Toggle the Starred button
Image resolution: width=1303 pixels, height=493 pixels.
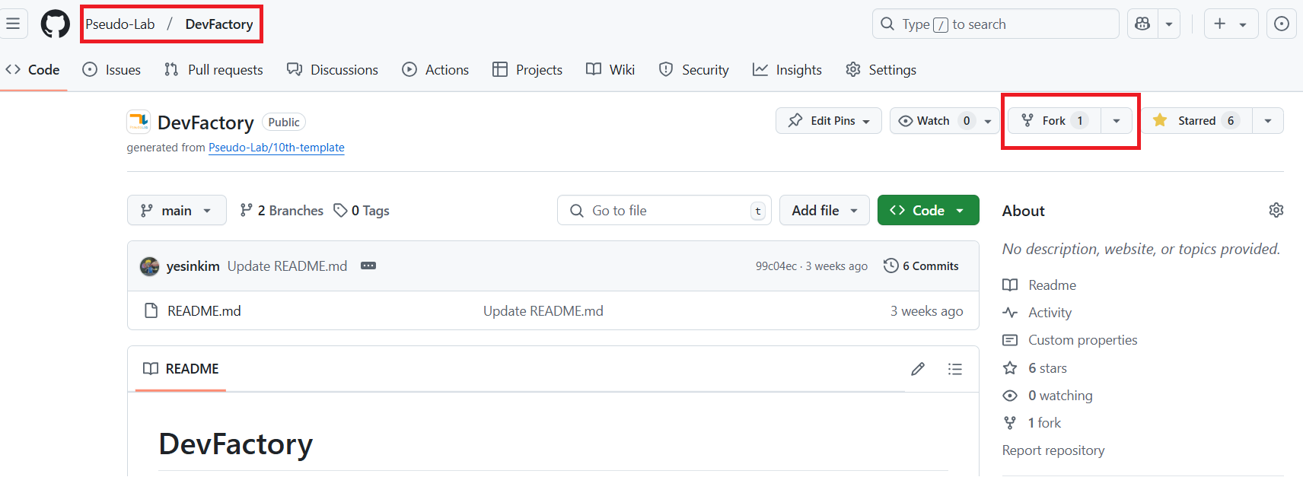tap(1196, 121)
